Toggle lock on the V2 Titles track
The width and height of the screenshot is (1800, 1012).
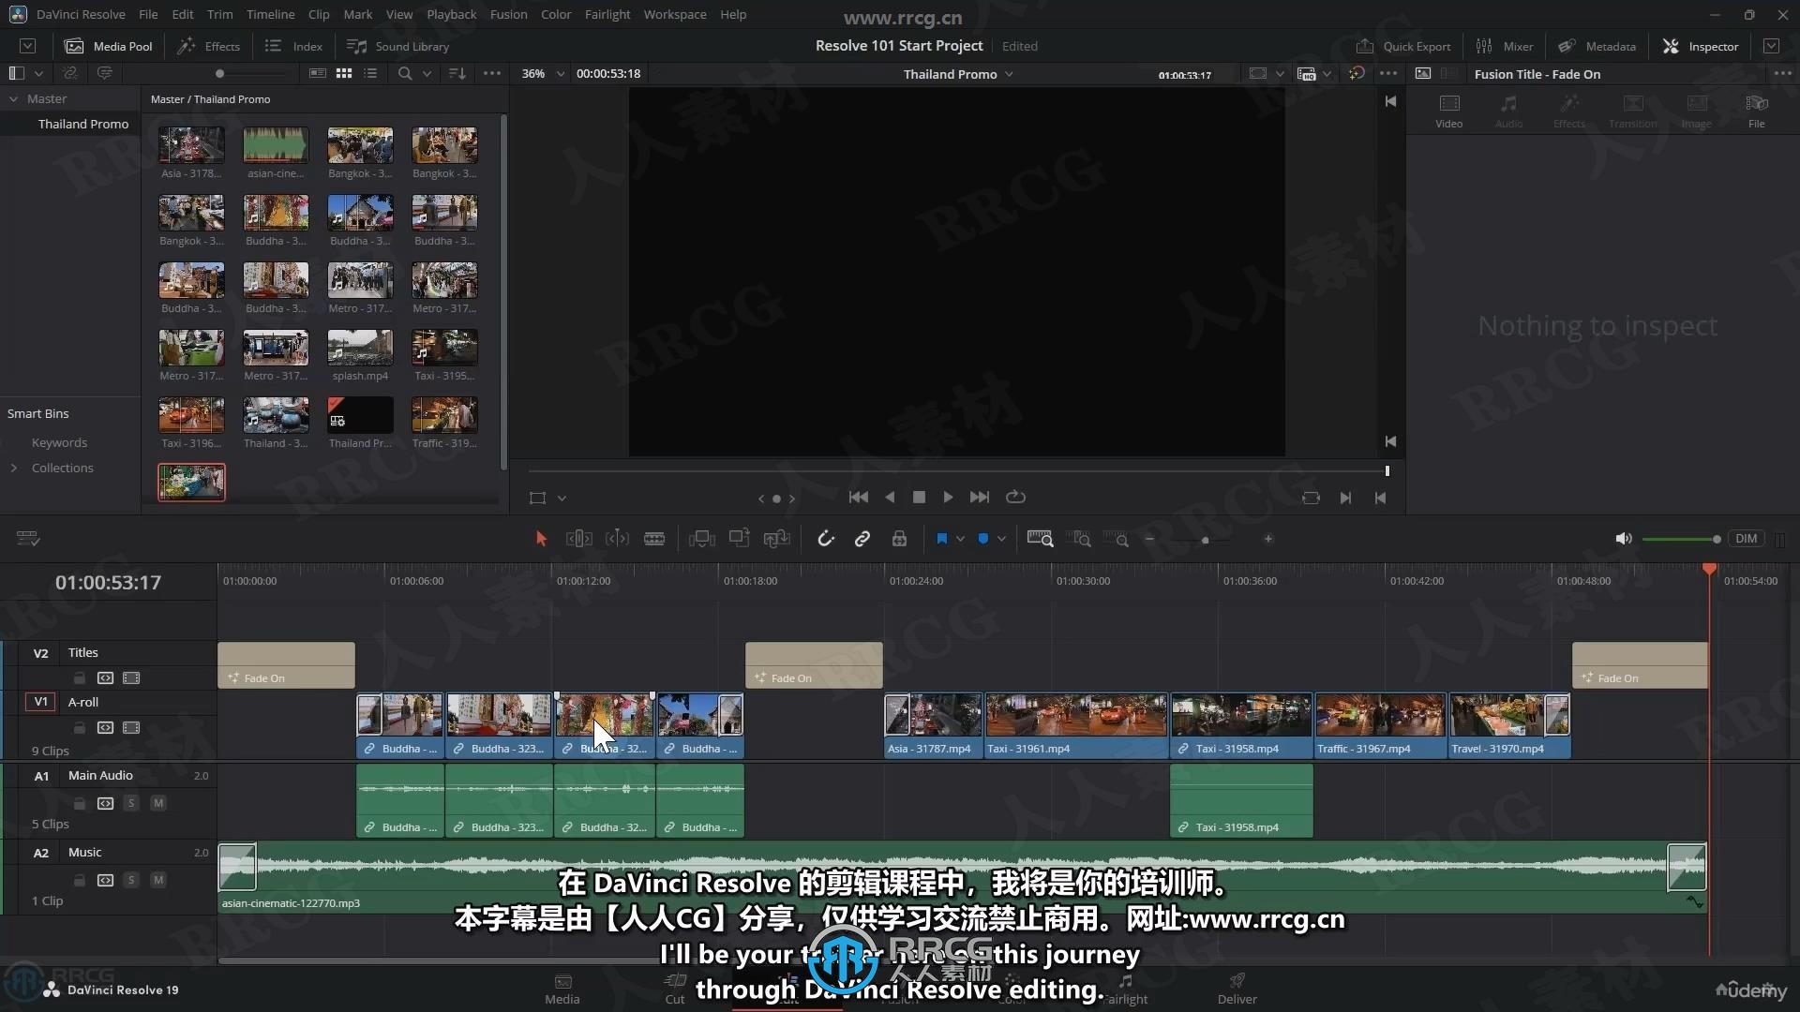[x=80, y=677]
